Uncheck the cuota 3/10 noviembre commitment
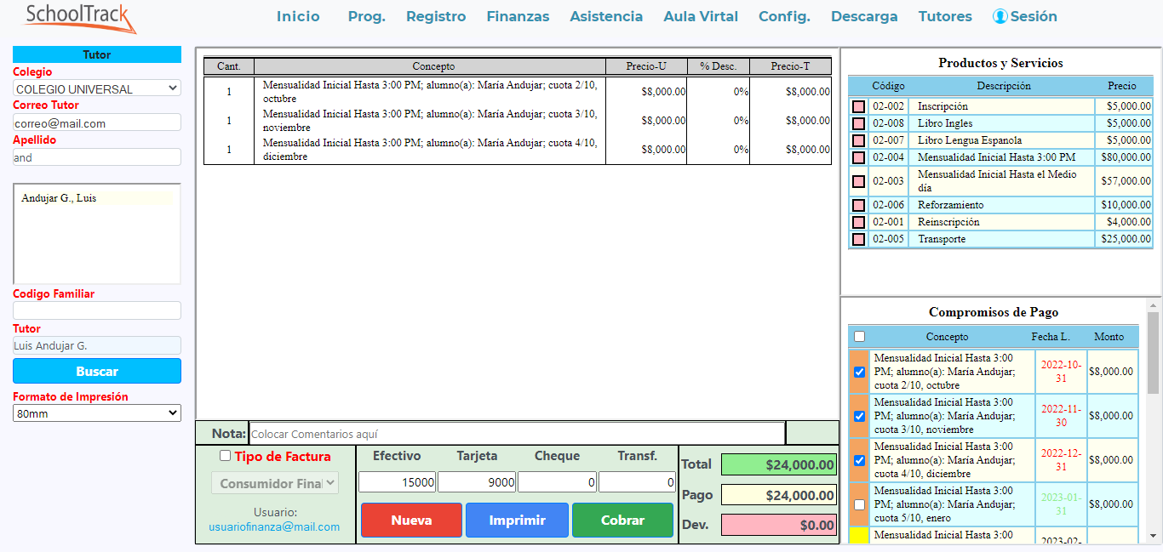Viewport: 1163px width, 552px height. [x=859, y=416]
